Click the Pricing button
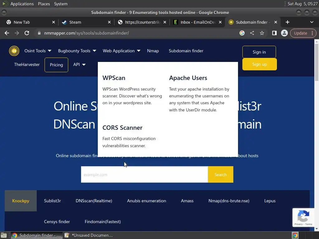The height and width of the screenshot is (239, 319). [56, 65]
